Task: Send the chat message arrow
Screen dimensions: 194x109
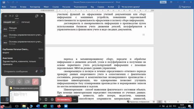Action: coord(42,71)
